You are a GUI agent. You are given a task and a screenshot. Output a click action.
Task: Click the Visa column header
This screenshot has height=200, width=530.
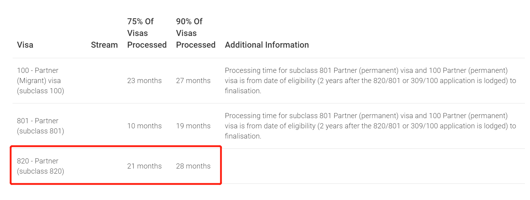click(x=25, y=45)
